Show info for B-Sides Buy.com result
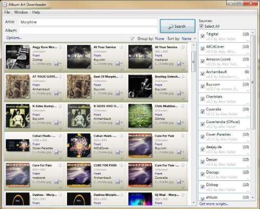This screenshot has width=260, height=209. coord(60,106)
